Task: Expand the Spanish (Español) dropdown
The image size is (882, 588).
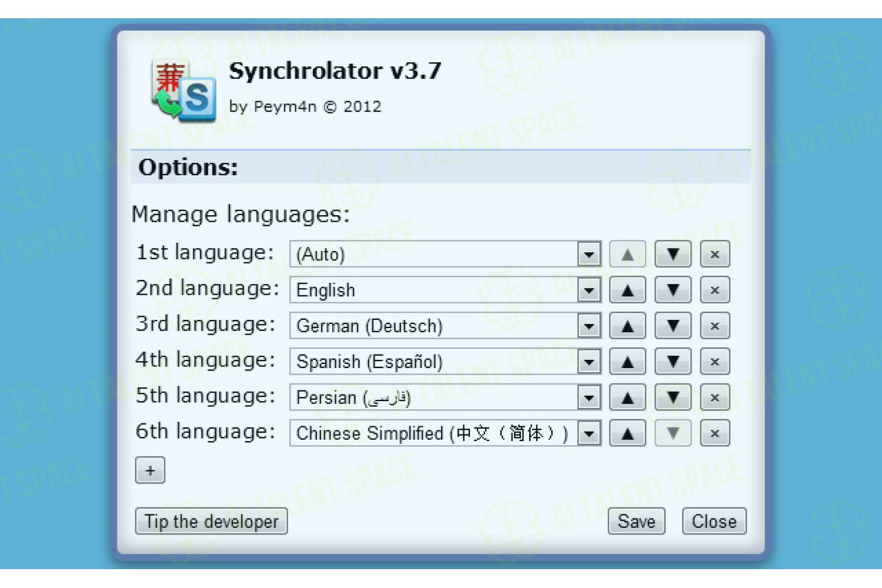Action: pyautogui.click(x=445, y=362)
